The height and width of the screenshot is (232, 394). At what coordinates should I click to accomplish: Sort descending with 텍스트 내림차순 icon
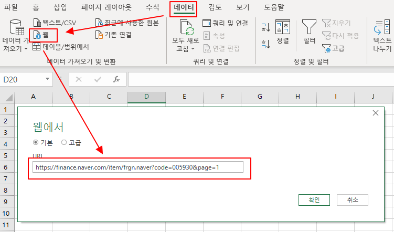coord(266,44)
